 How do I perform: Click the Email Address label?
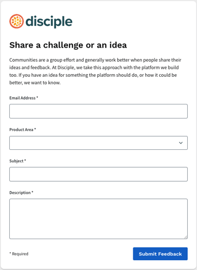[x=23, y=98]
